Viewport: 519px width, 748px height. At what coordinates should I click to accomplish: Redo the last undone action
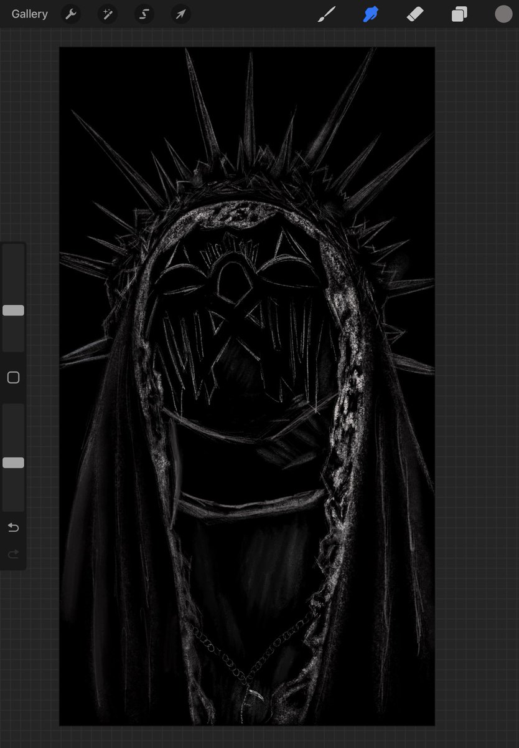click(x=13, y=554)
